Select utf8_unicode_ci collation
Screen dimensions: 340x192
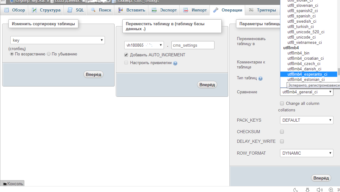pos(308,37)
